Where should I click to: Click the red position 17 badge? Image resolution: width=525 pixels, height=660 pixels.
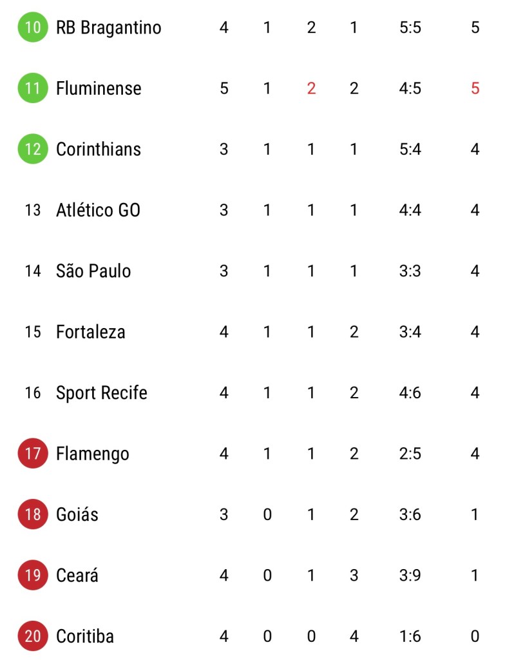tap(33, 454)
